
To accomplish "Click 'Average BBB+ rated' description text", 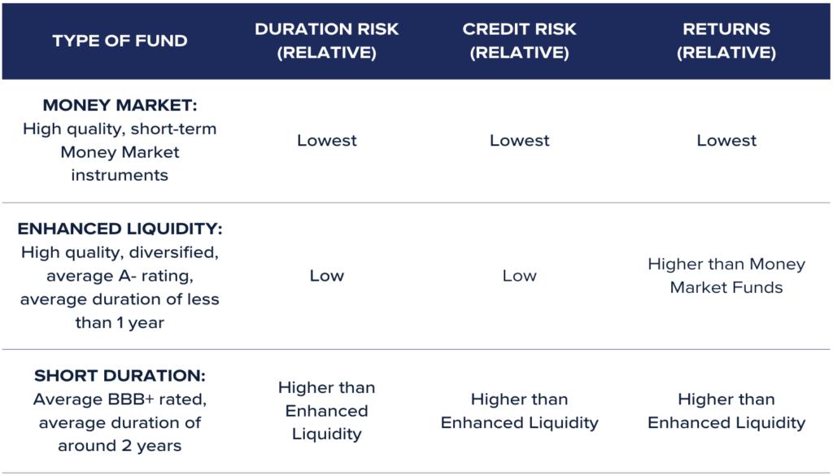I will (x=120, y=399).
